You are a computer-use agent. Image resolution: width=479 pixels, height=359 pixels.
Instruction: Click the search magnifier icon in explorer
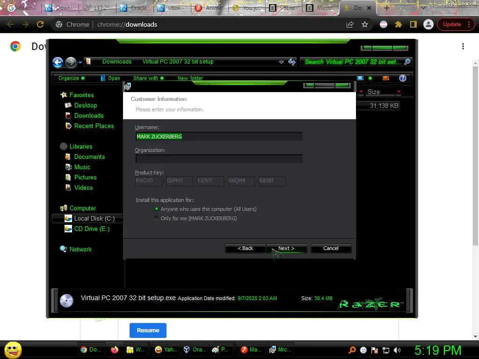(x=407, y=62)
